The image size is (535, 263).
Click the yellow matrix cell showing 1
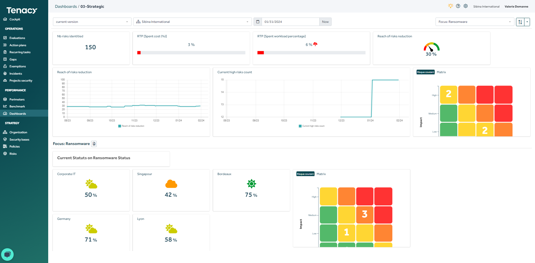coord(347,233)
